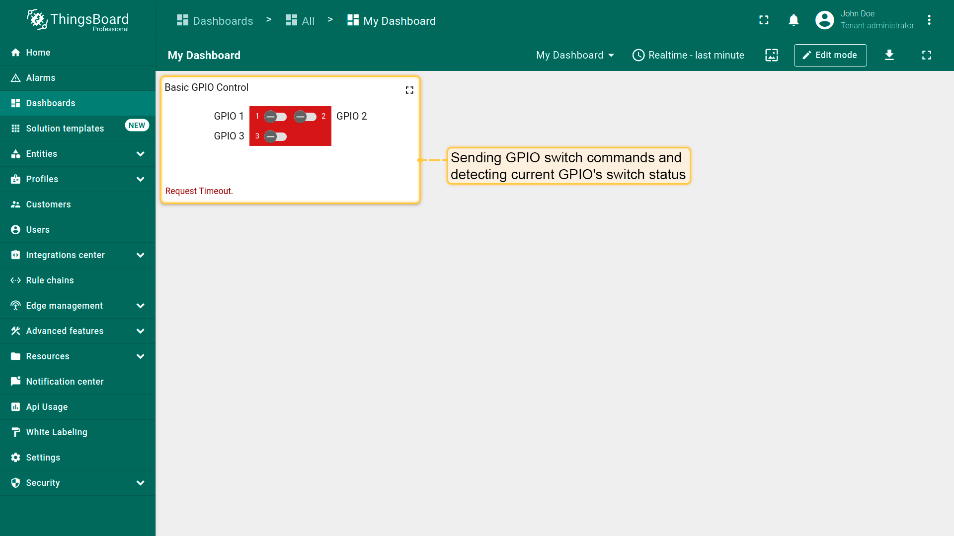The width and height of the screenshot is (954, 536).
Task: Go to Alarms page in sidebar
Action: point(41,78)
